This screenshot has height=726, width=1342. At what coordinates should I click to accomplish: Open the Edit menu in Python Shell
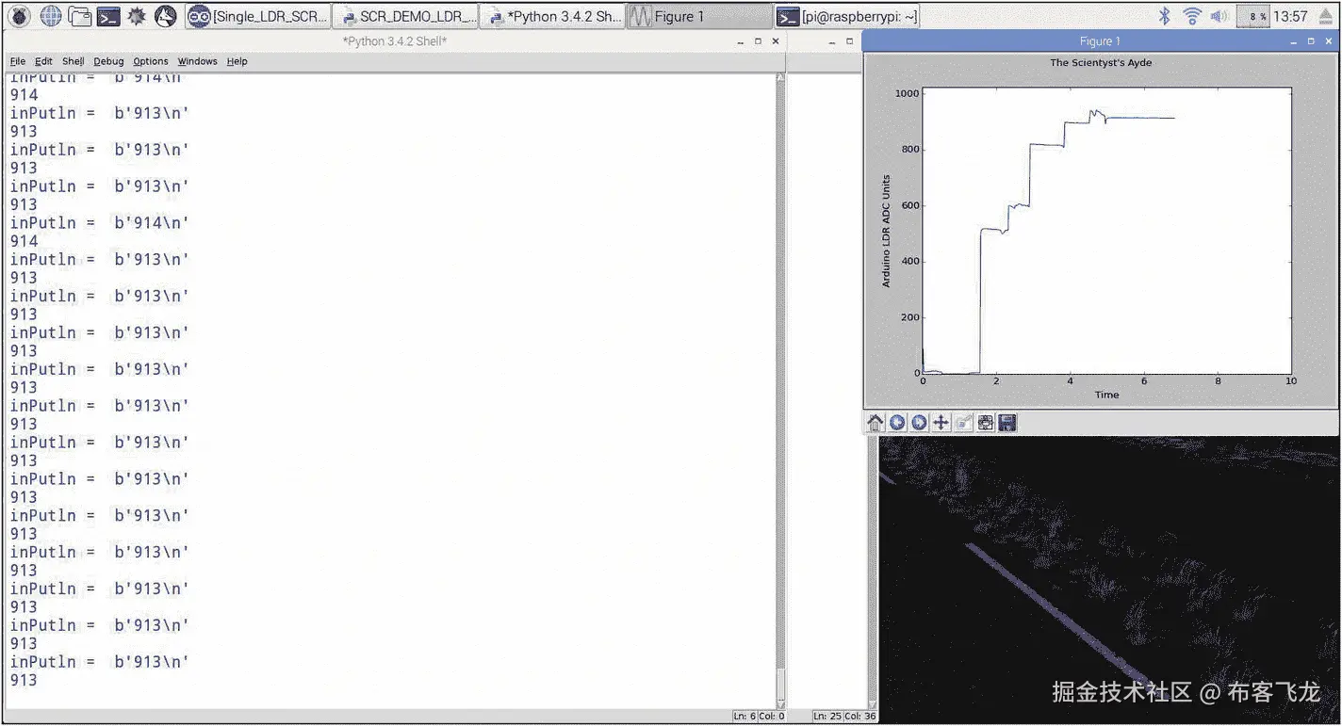click(x=43, y=61)
